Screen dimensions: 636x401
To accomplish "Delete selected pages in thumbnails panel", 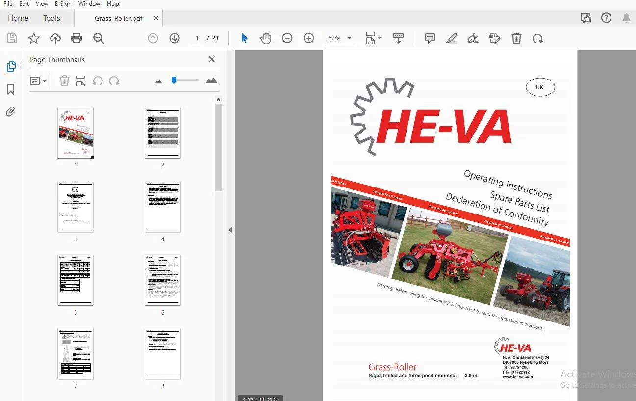I will click(x=64, y=80).
